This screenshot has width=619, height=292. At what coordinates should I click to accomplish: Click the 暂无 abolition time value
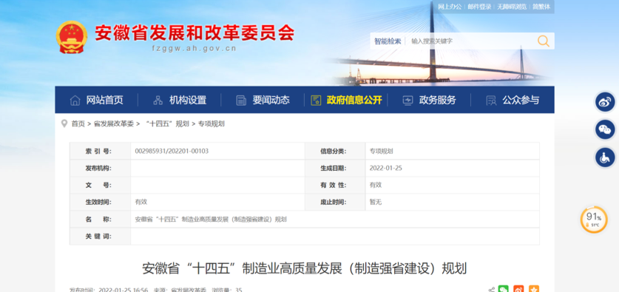click(x=376, y=203)
